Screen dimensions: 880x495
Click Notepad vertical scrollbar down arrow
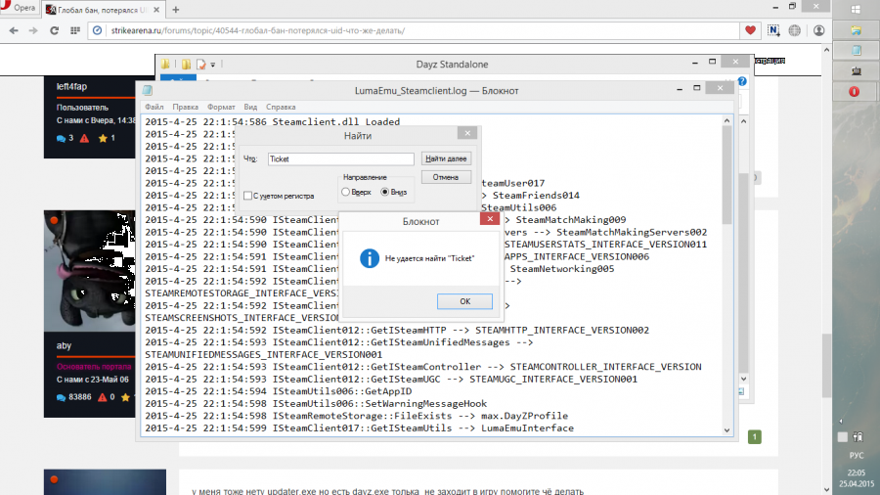(x=726, y=430)
